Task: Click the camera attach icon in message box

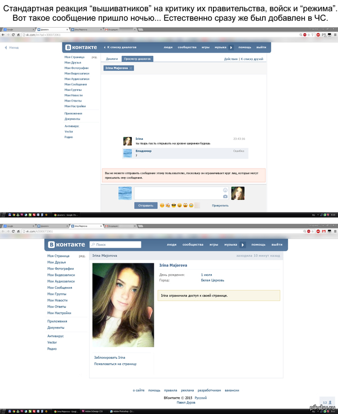Action: click(x=225, y=196)
